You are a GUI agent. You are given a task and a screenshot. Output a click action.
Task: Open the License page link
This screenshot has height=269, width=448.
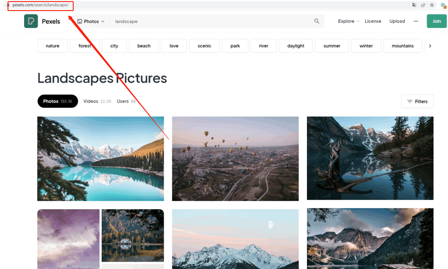(x=373, y=21)
